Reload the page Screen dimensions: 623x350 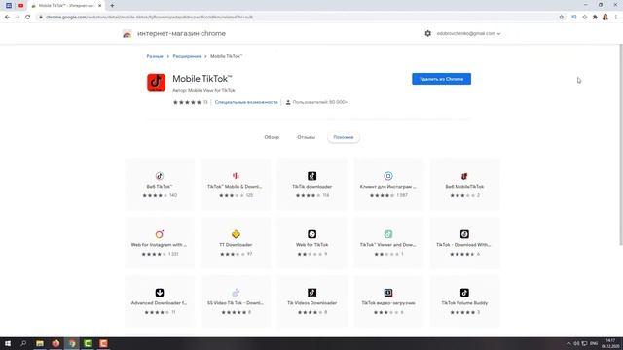coord(28,17)
